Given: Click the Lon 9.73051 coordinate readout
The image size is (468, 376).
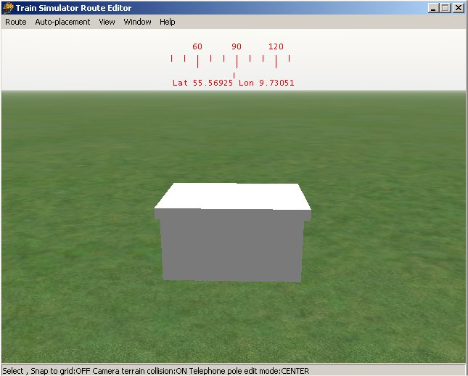Looking at the screenshot, I should click(266, 83).
